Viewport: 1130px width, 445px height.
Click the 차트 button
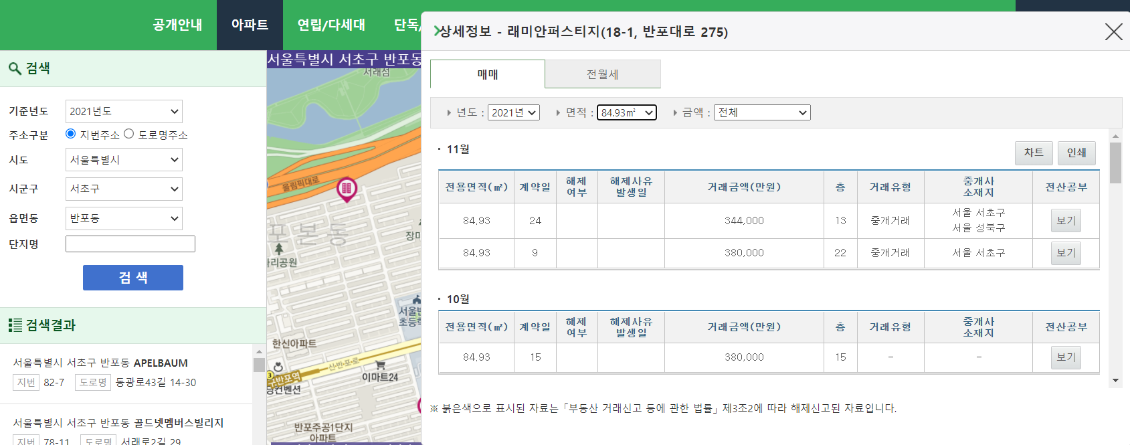point(1034,153)
